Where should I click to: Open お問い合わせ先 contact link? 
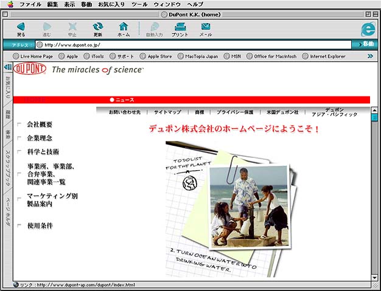[x=125, y=112]
